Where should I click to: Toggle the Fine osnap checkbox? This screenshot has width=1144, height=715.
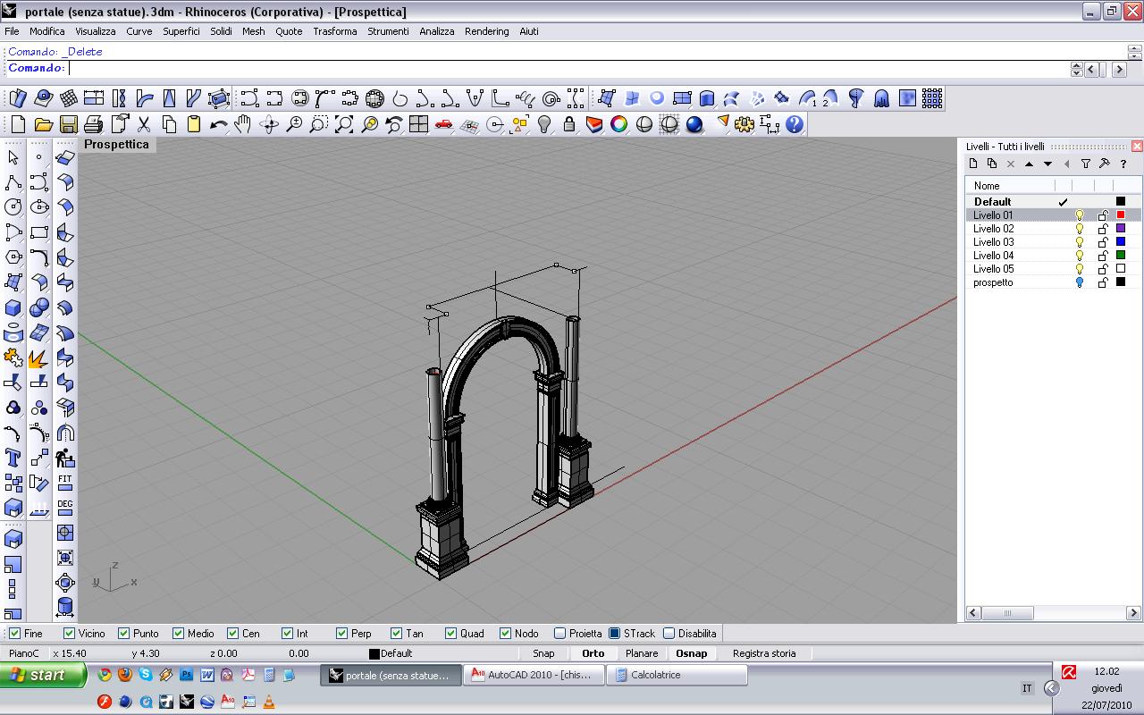13,633
